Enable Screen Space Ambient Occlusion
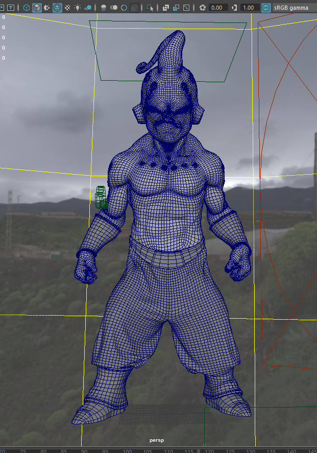Screen dimensions: 317x453 pyautogui.click(x=103, y=8)
